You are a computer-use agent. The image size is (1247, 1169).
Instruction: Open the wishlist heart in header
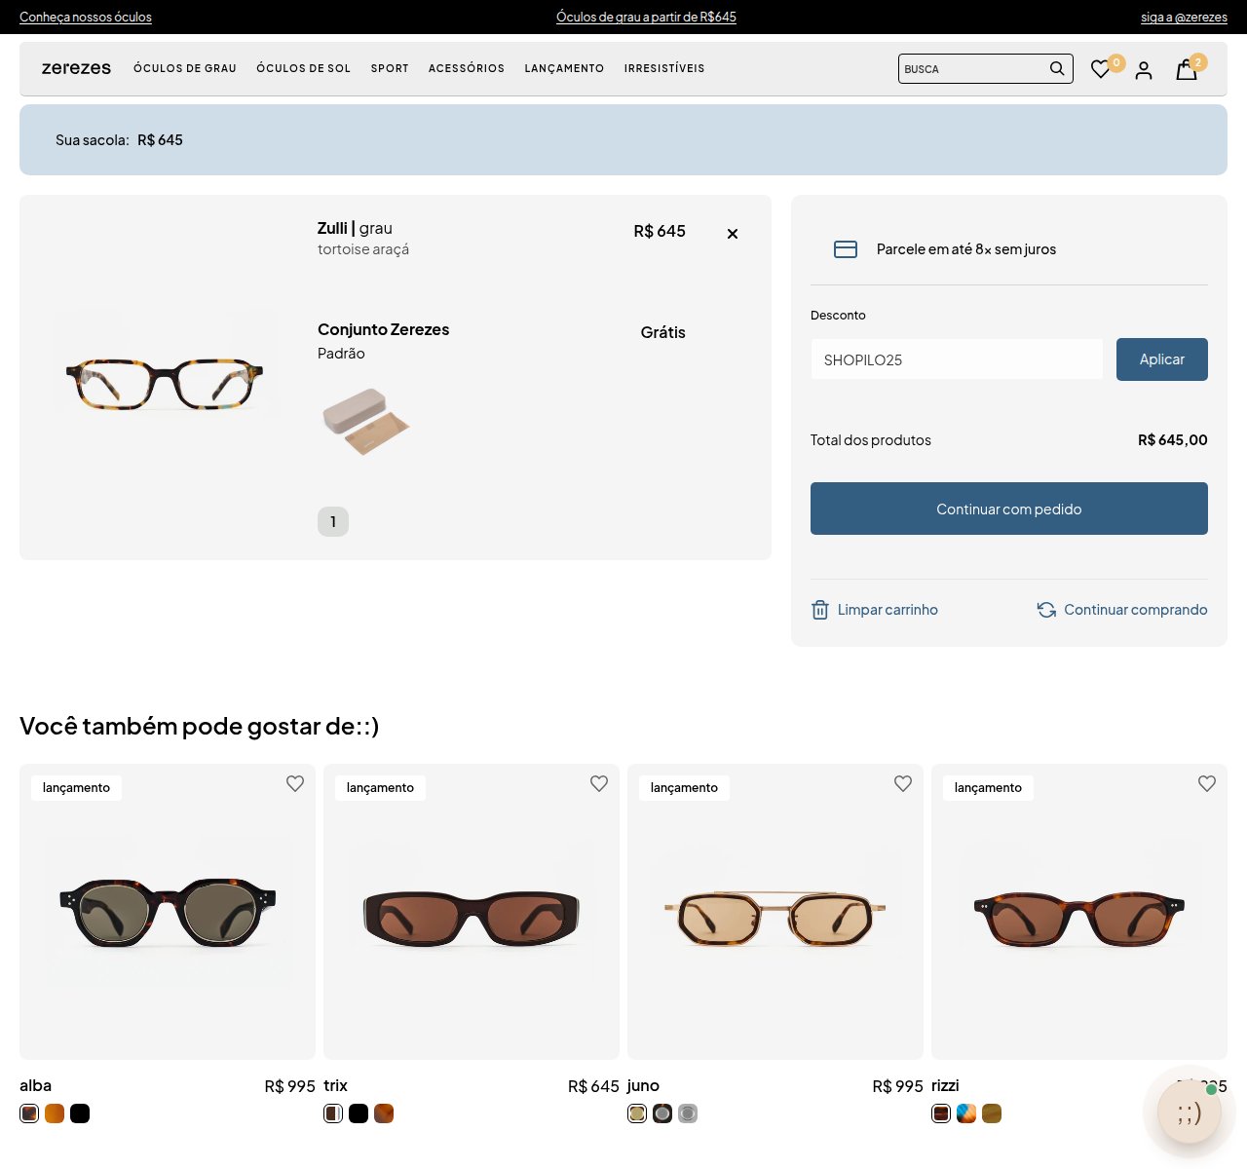pos(1100,69)
